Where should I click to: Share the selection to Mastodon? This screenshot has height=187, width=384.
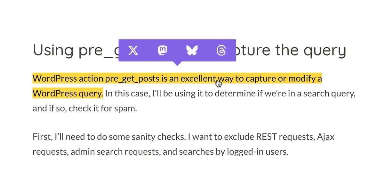pyautogui.click(x=163, y=50)
